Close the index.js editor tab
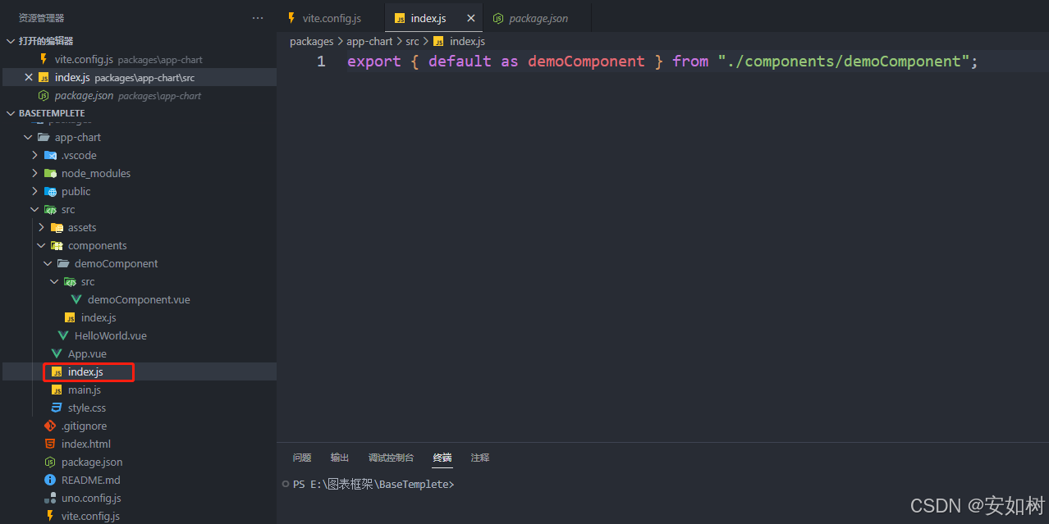The width and height of the screenshot is (1049, 524). pyautogui.click(x=470, y=17)
